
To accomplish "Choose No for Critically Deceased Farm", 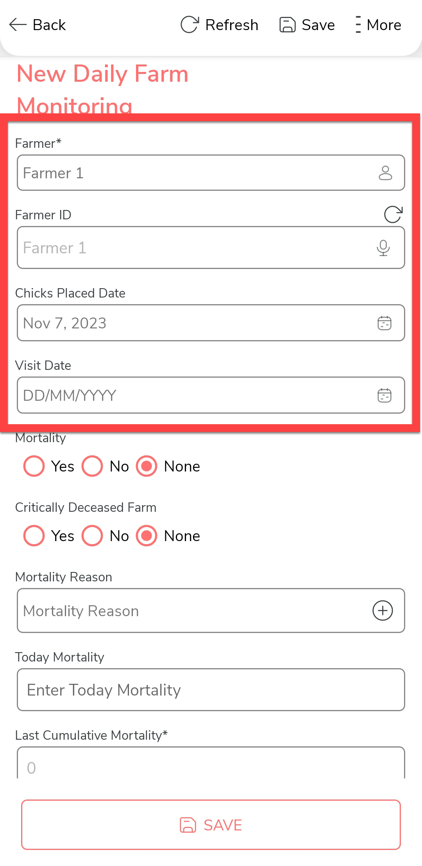I will point(92,536).
